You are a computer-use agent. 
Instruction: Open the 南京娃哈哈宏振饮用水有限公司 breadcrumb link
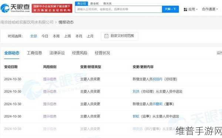point(27,22)
